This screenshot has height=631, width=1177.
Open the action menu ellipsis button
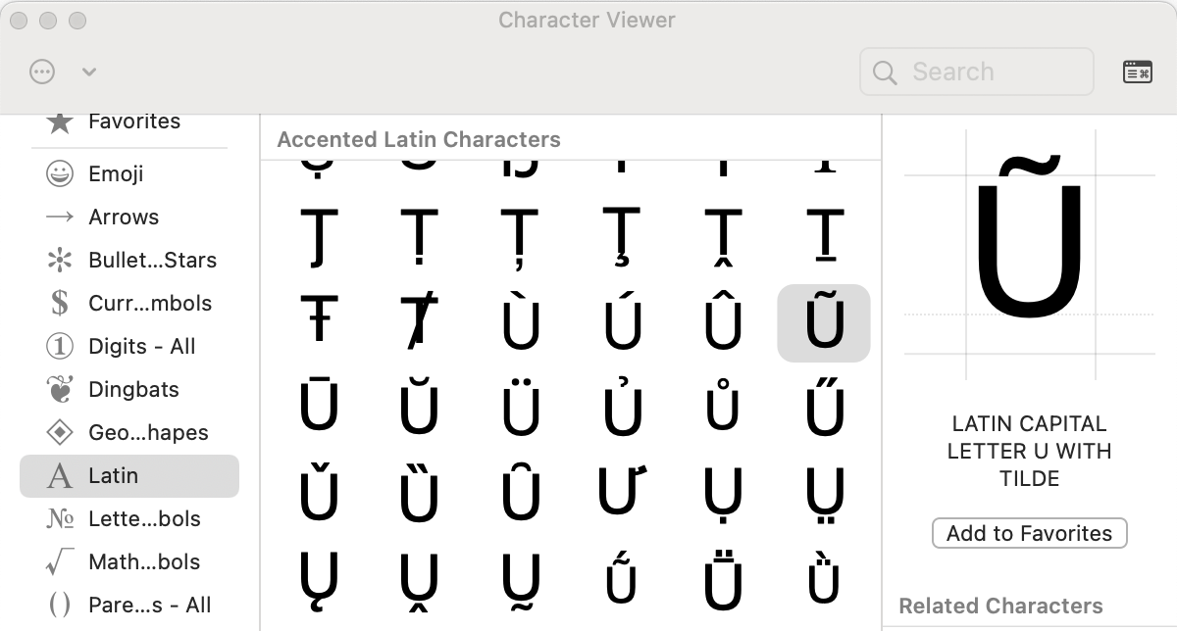[x=42, y=72]
